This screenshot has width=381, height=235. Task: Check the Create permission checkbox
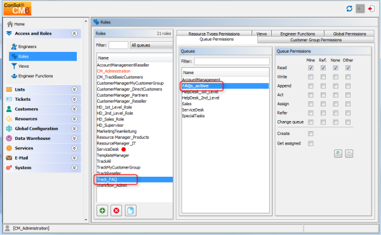pos(311,134)
